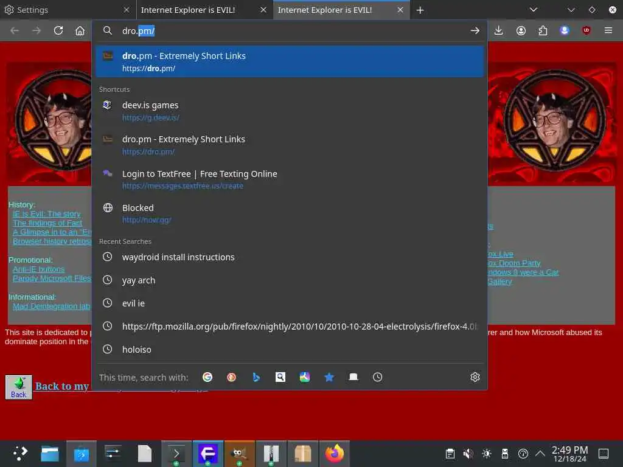This screenshot has height=467, width=623.
Task: Open Discover software store from taskbar
Action: pyautogui.click(x=82, y=454)
